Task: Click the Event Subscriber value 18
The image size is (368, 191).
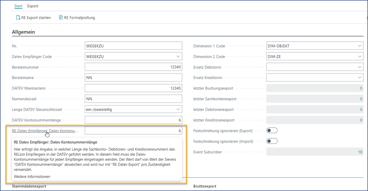Action: [x=360, y=152]
